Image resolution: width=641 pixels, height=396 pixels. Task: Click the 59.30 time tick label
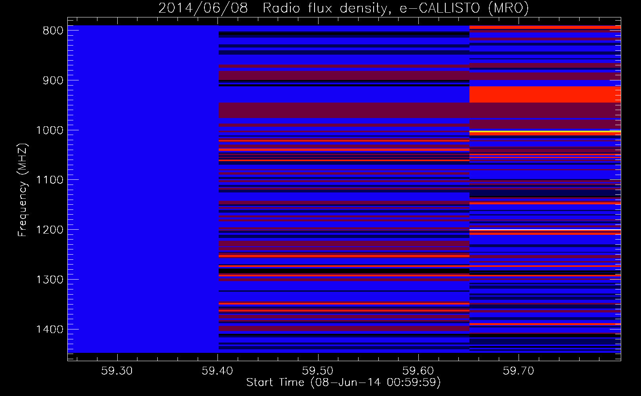(x=117, y=371)
